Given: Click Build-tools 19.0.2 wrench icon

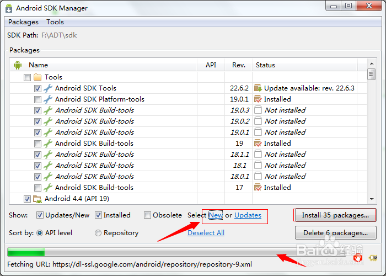Looking at the screenshot, I should tap(48, 121).
